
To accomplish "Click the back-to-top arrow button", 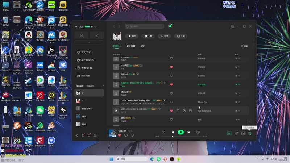I will pos(249,122).
